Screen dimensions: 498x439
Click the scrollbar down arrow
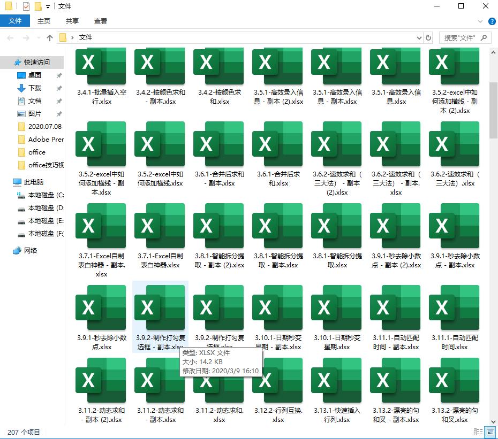pos(493,421)
